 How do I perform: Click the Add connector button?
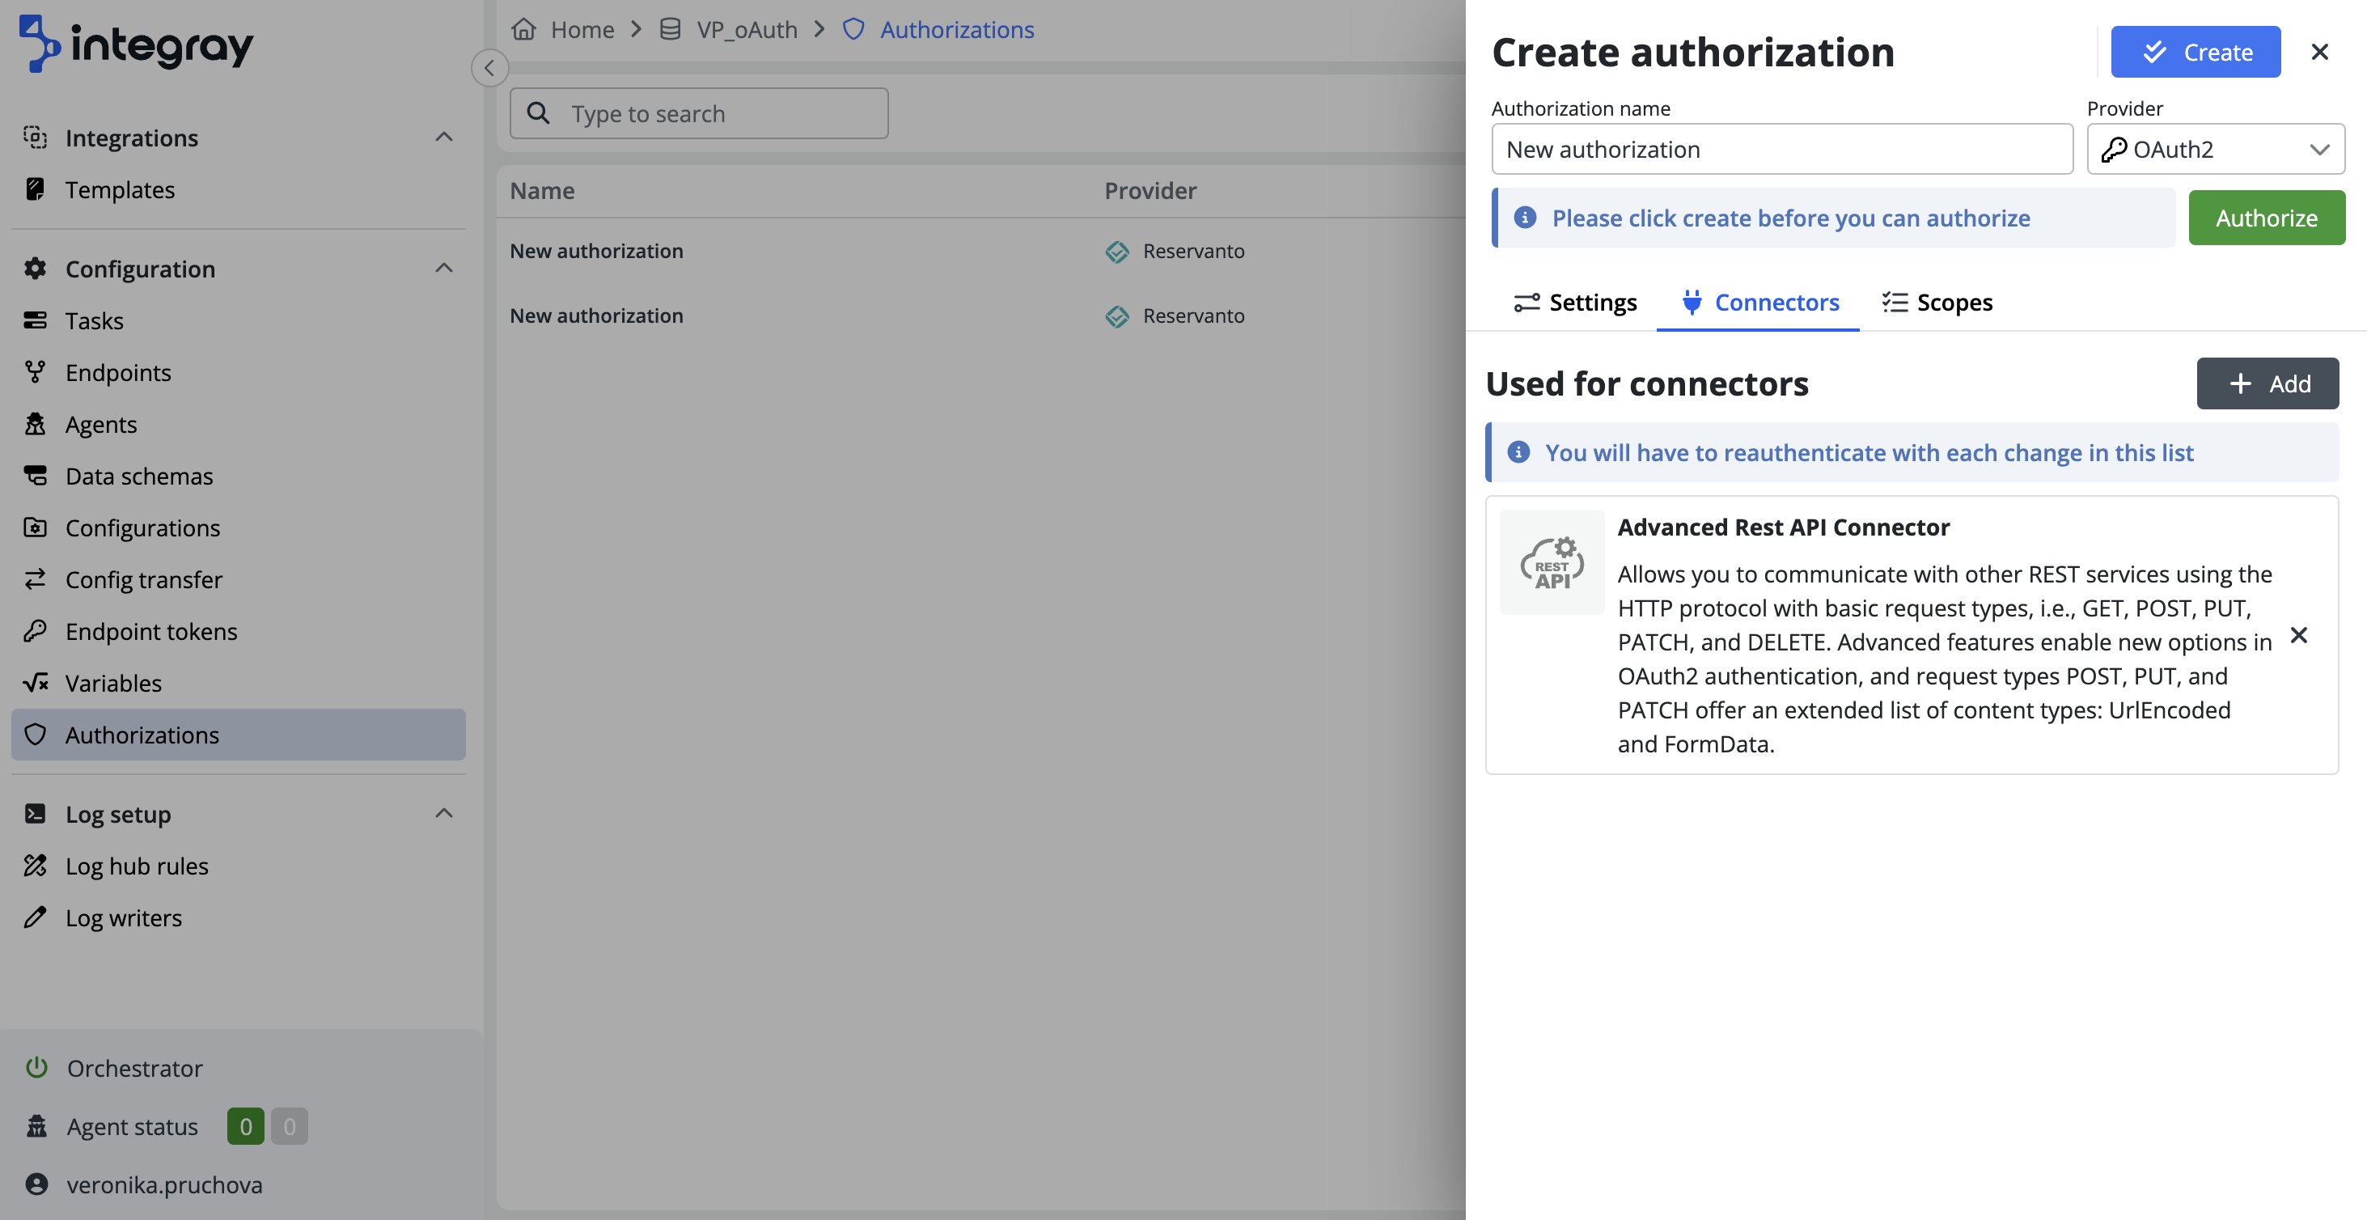click(x=2267, y=383)
